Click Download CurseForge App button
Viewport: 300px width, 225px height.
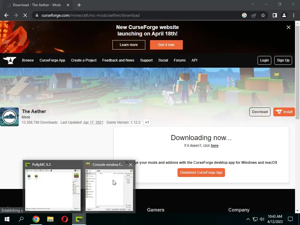[x=201, y=173]
